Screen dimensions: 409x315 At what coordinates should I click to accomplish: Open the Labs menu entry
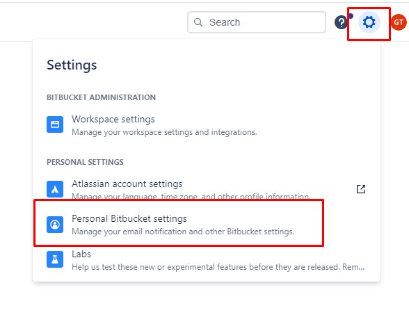pos(207,260)
